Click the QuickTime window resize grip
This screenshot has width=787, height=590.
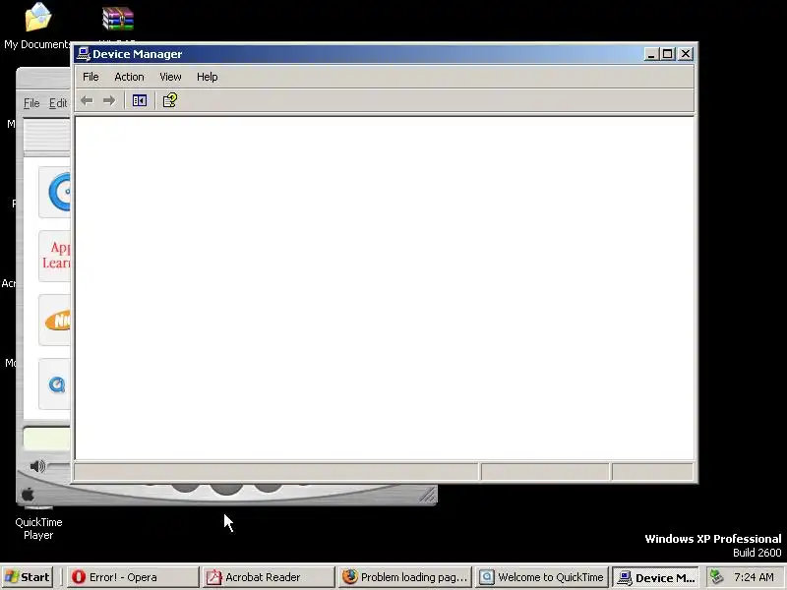pos(428,496)
